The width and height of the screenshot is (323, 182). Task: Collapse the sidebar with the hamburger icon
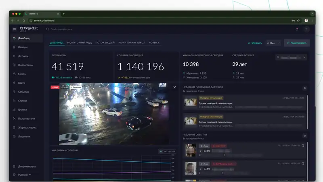[15, 29]
